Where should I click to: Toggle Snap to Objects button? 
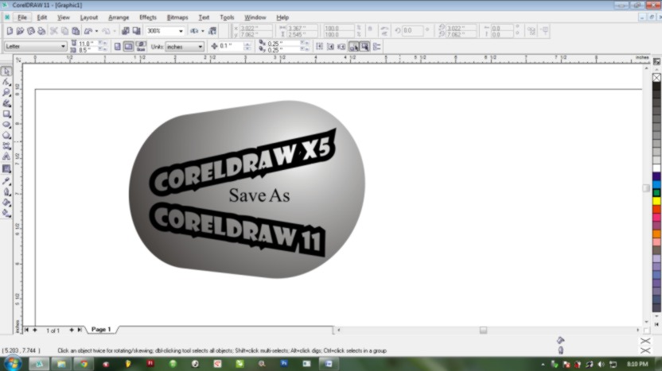pos(341,46)
